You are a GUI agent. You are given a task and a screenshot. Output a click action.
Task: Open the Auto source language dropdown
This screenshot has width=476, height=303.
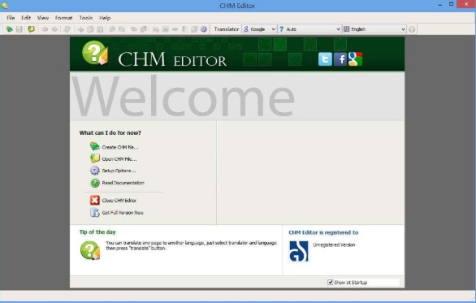click(x=309, y=29)
